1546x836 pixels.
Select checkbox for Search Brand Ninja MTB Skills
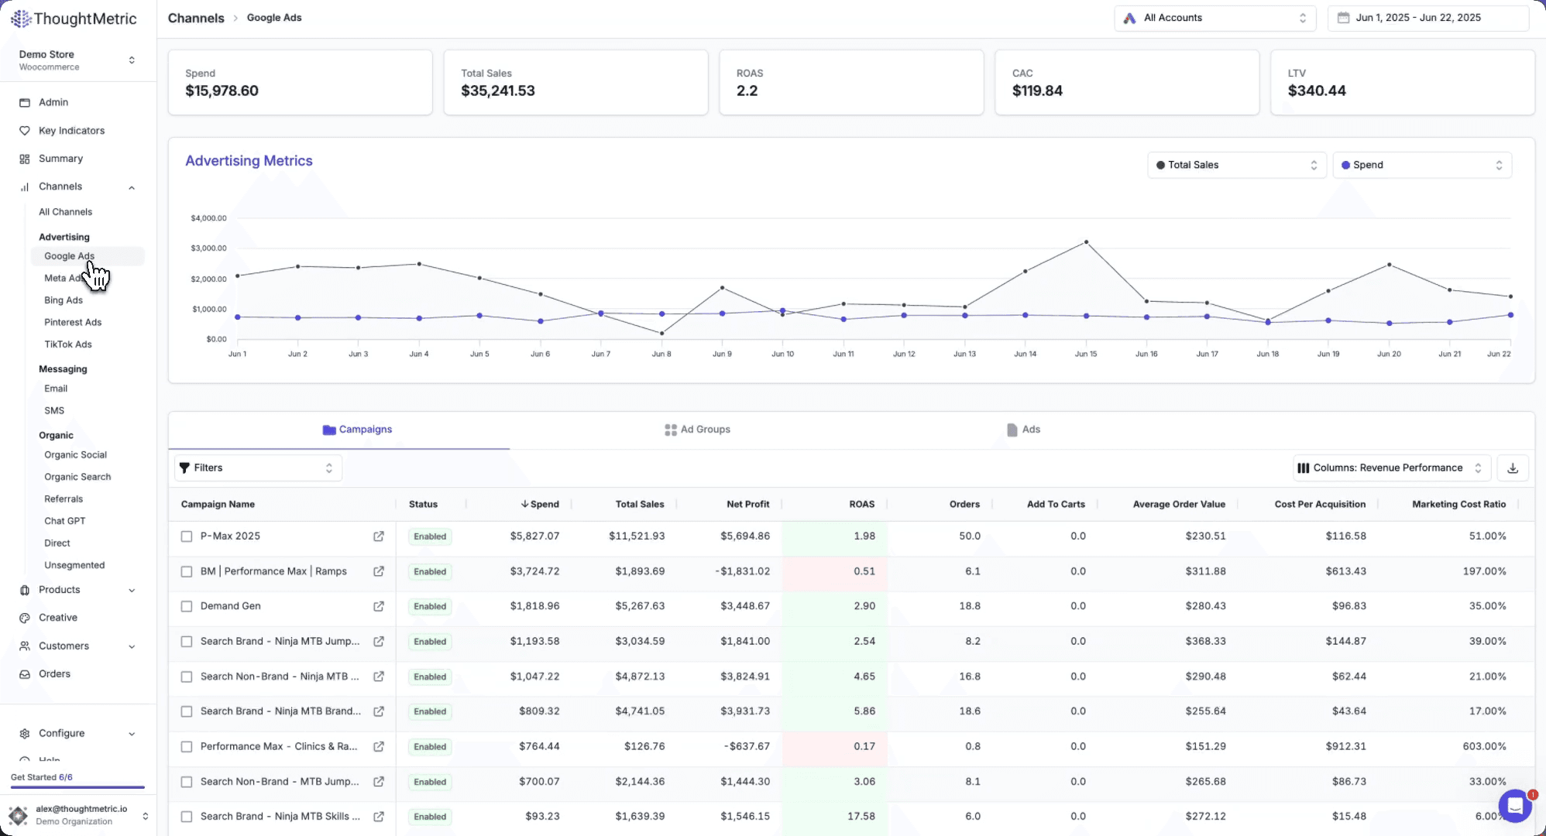pyautogui.click(x=187, y=817)
